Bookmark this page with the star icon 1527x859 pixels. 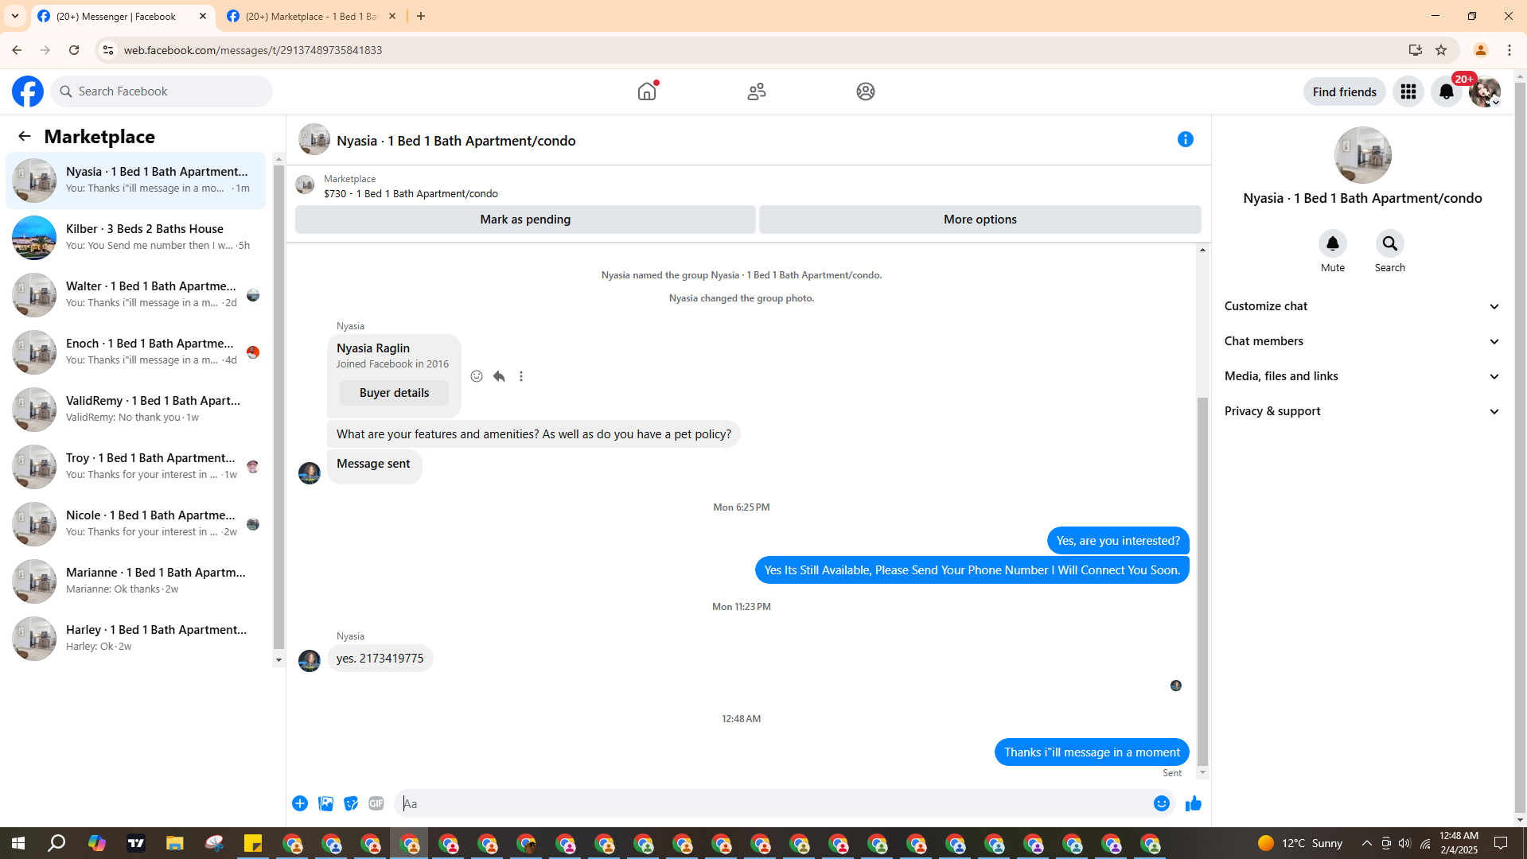coord(1441,50)
